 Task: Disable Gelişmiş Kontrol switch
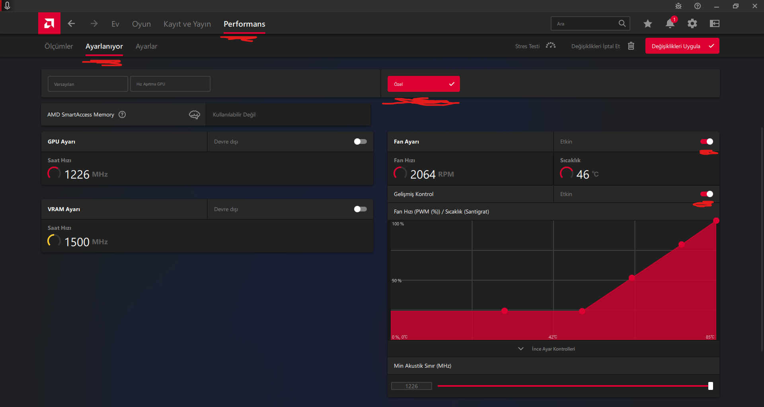coord(707,194)
